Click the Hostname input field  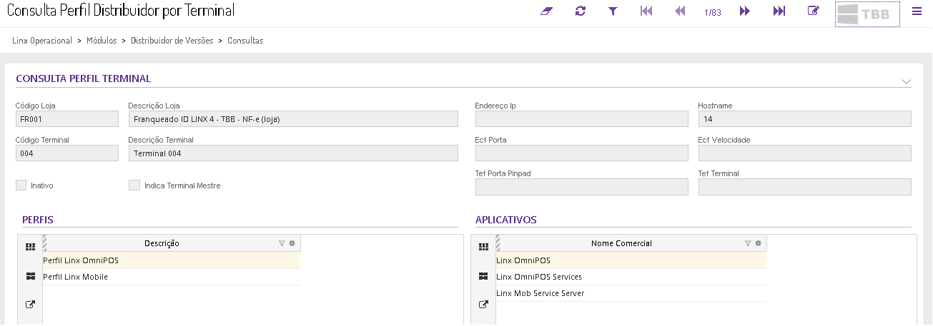804,119
